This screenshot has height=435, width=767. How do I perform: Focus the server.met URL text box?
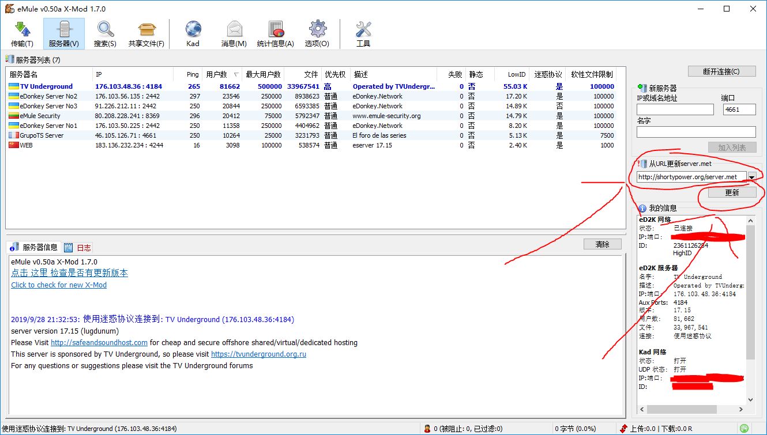click(x=691, y=177)
